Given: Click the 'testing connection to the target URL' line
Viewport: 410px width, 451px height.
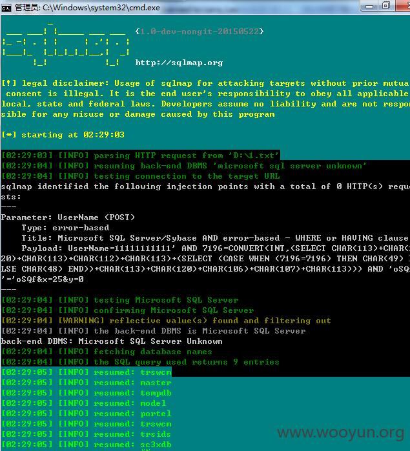Looking at the screenshot, I should [x=140, y=176].
